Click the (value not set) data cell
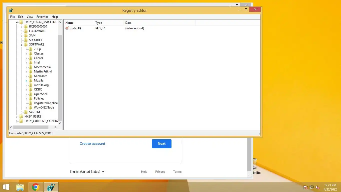The image size is (341, 192). pos(135,28)
